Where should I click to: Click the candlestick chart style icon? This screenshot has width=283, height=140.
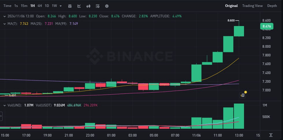coord(88,6)
